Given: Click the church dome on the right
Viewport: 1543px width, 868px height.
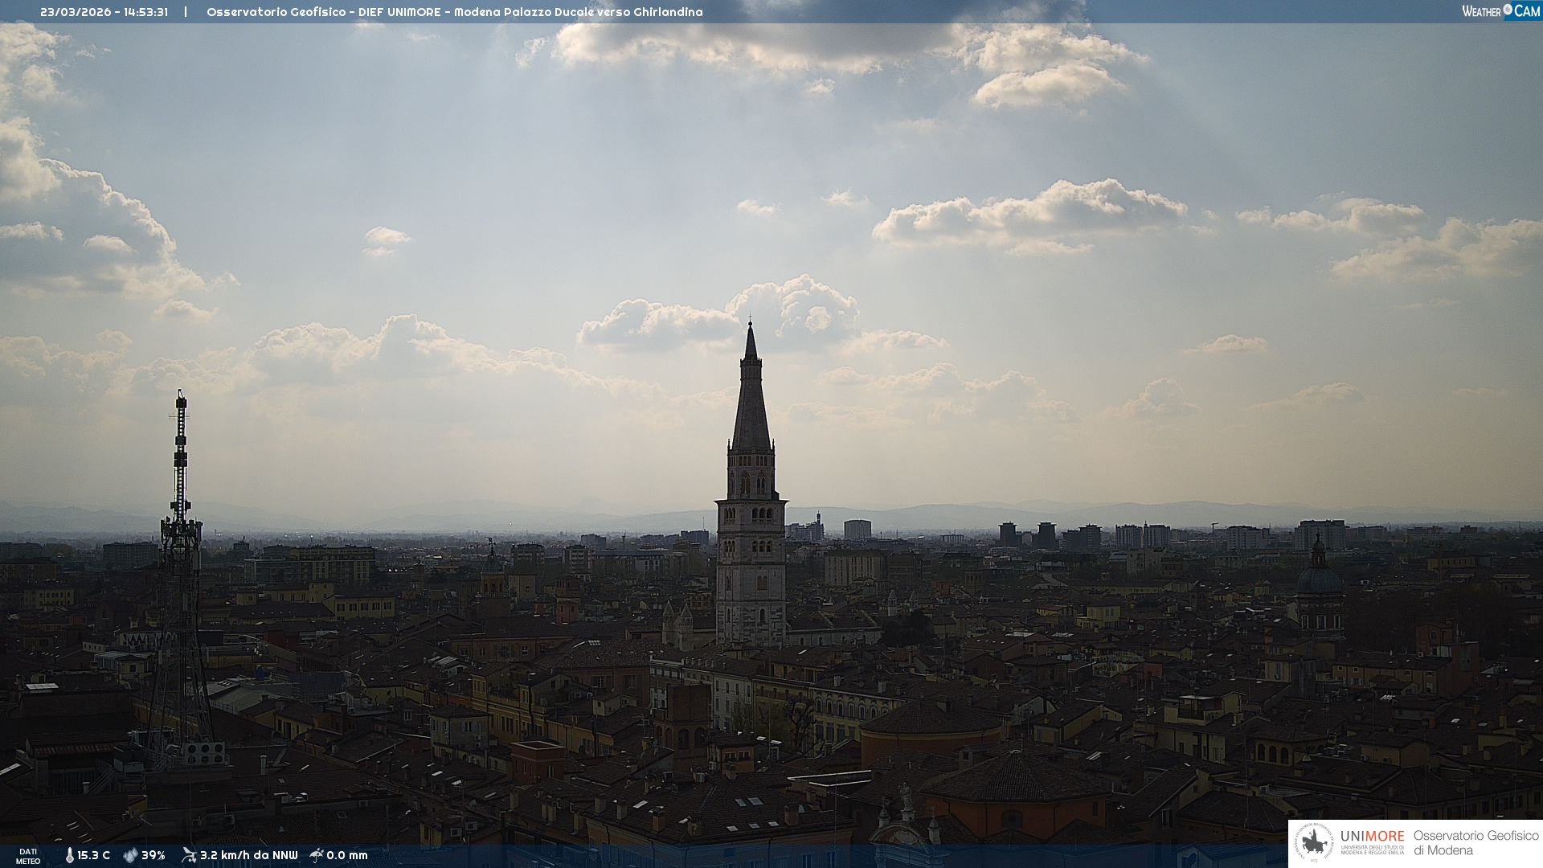Looking at the screenshot, I should click(1319, 579).
